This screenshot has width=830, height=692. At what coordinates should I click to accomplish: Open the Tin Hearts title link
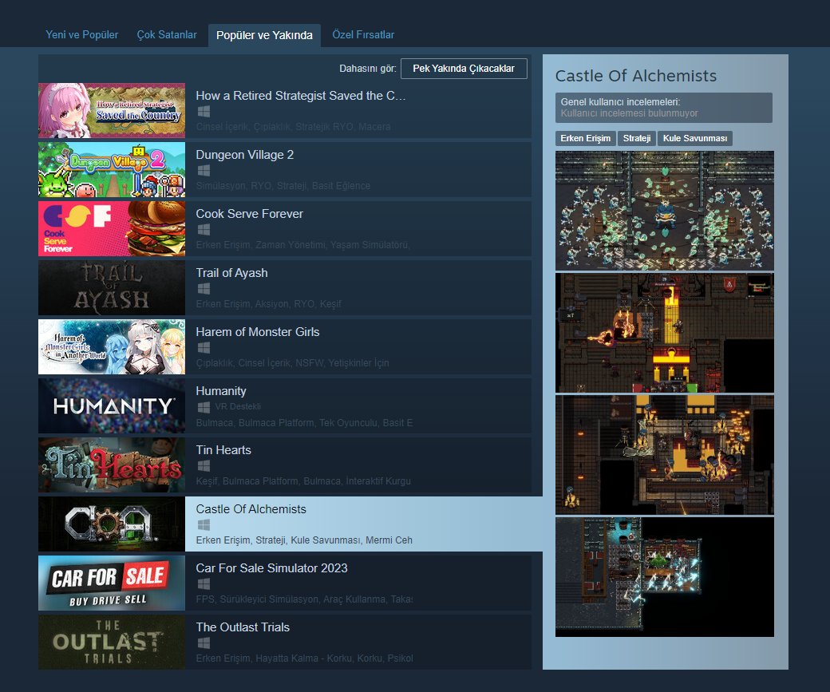pos(223,450)
